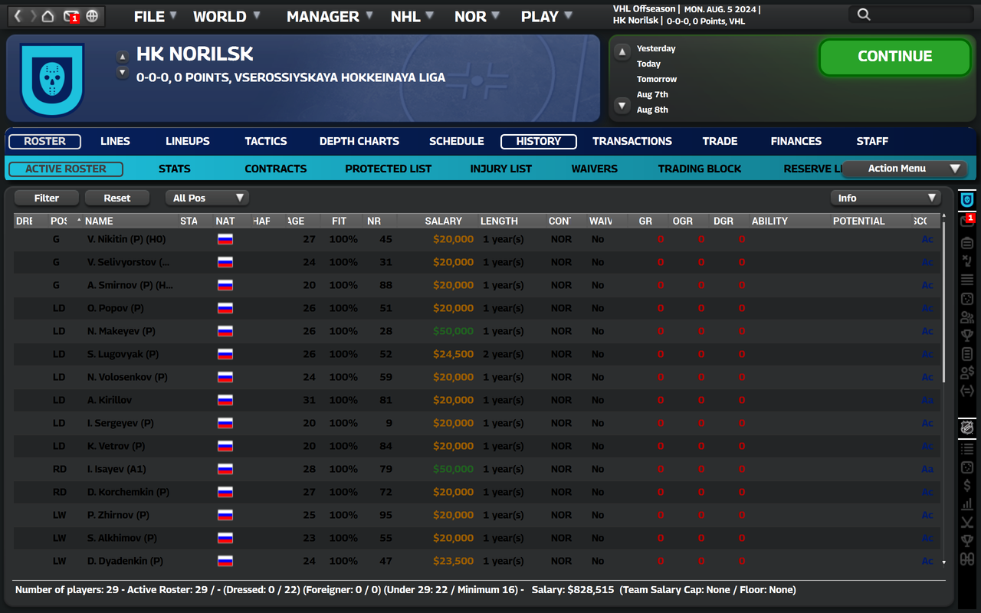Open the All Pos position dropdown
The width and height of the screenshot is (981, 613).
click(x=207, y=198)
